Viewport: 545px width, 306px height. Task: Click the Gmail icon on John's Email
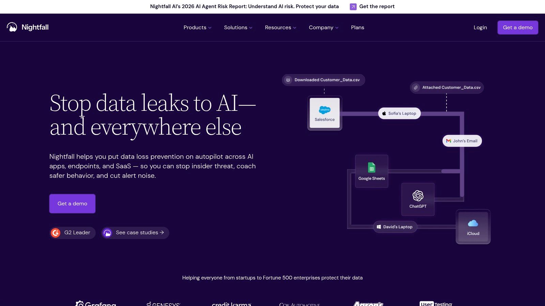[449, 141]
